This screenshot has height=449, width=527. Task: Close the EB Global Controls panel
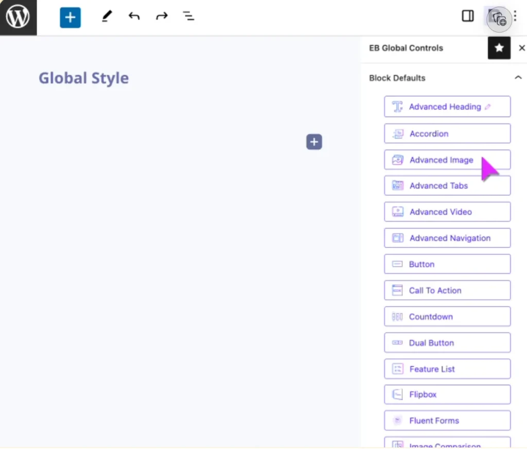(521, 48)
